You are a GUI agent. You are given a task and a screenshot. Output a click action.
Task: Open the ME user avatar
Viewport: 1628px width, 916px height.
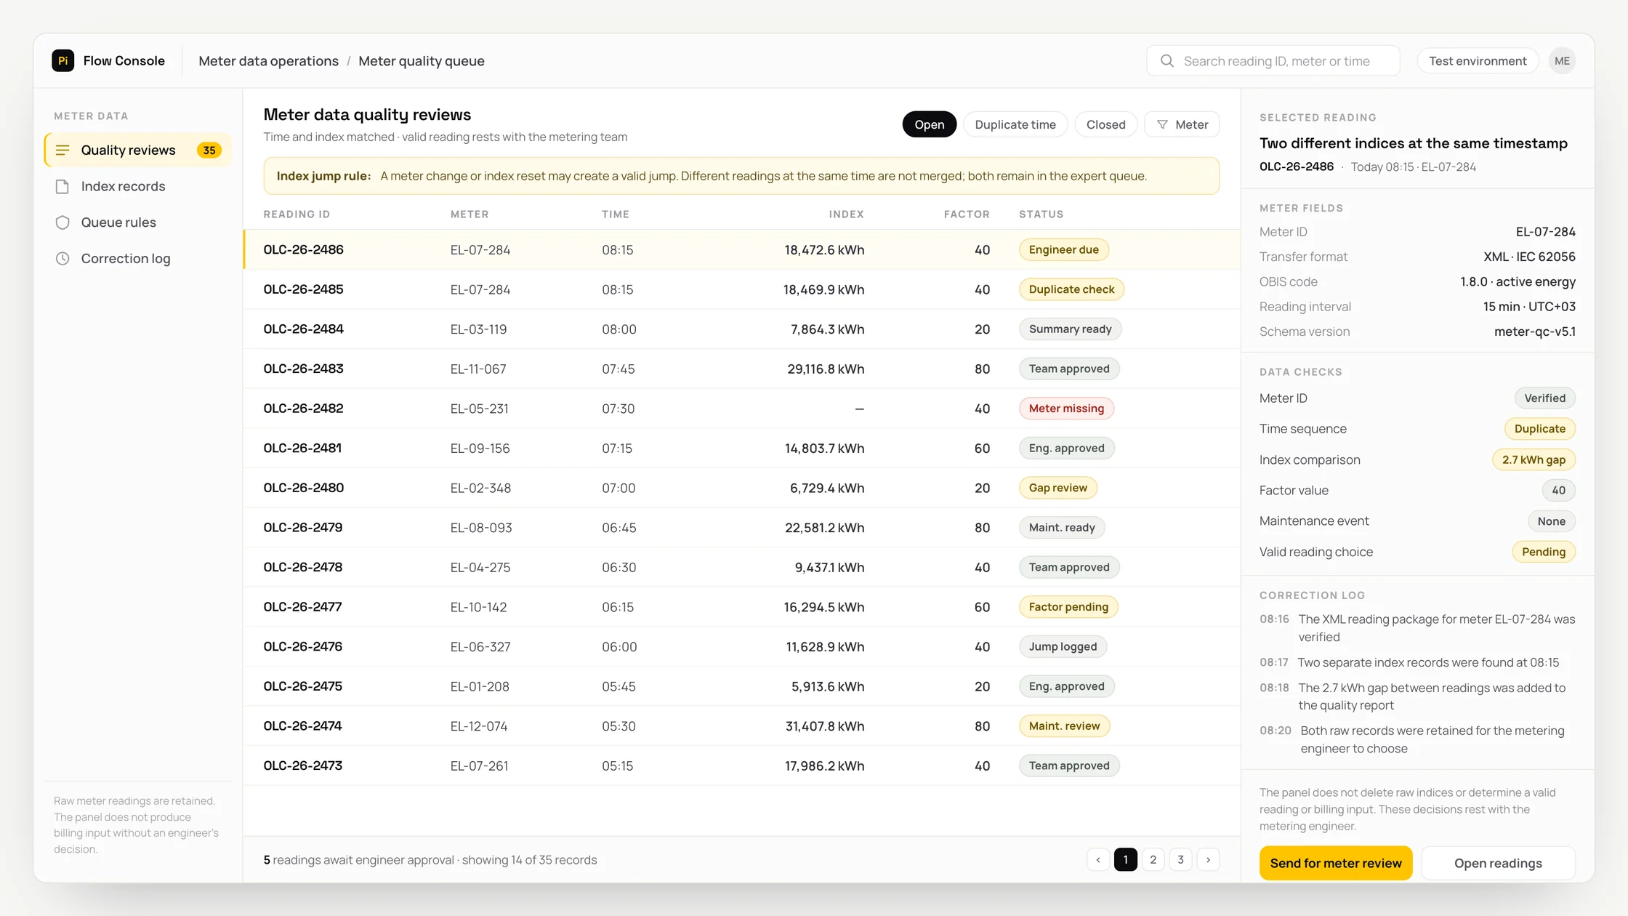(1562, 61)
